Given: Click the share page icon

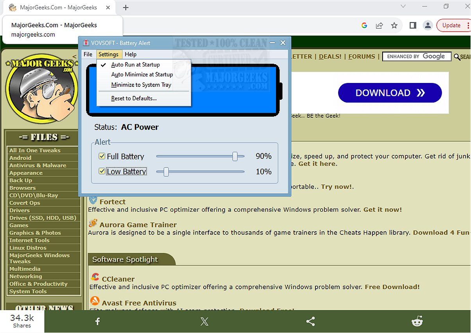Looking at the screenshot, I should (379, 25).
